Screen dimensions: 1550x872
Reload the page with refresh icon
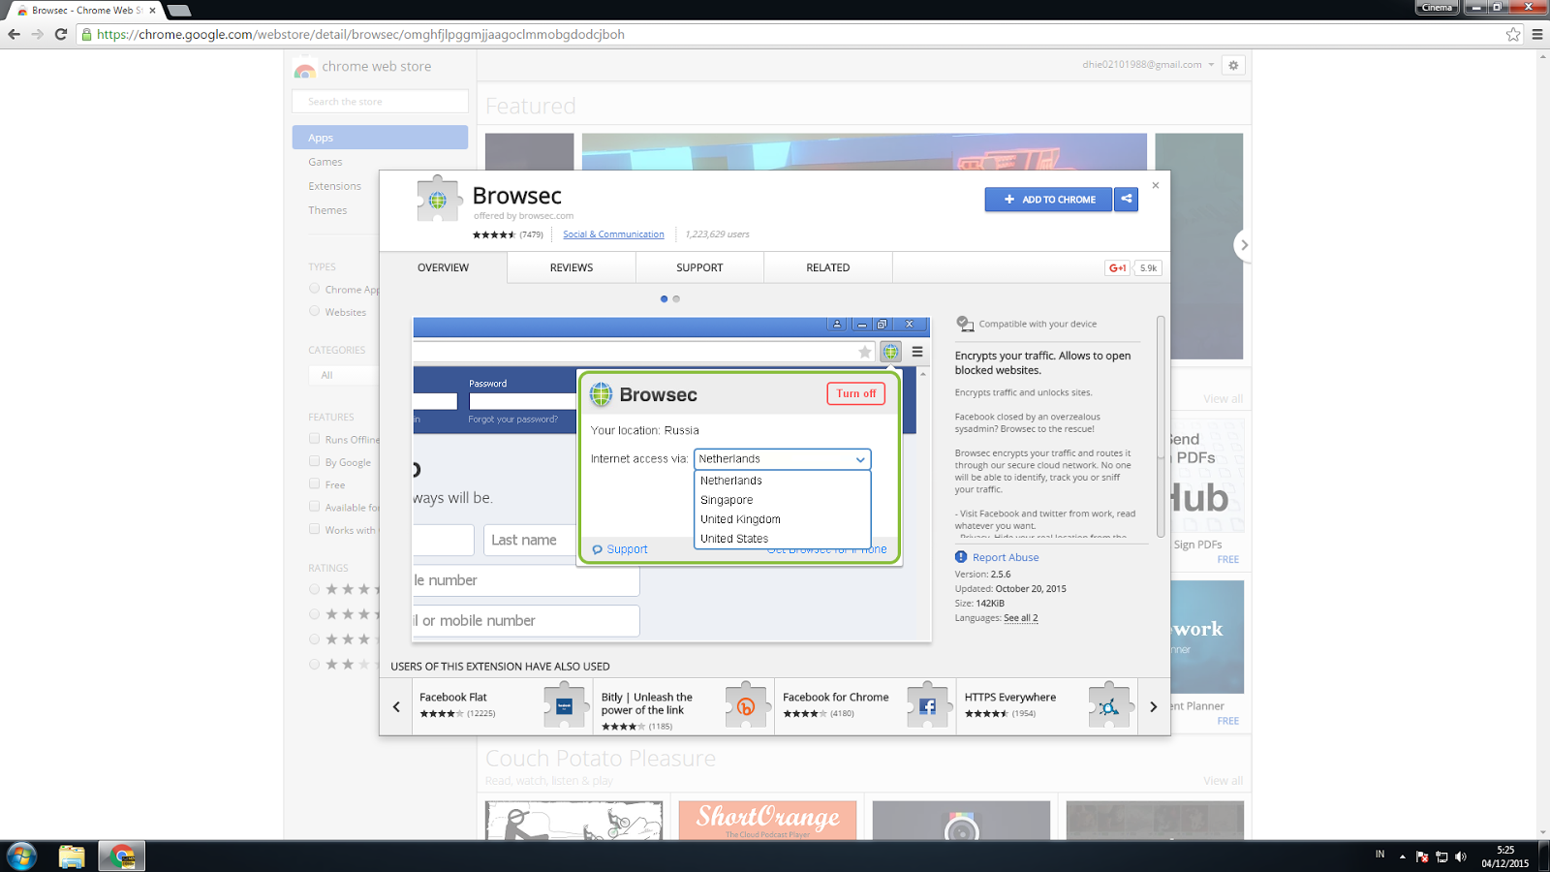(x=60, y=34)
